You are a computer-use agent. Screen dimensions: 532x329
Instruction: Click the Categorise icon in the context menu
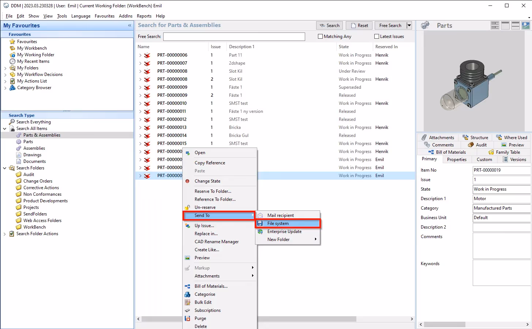coord(187,294)
